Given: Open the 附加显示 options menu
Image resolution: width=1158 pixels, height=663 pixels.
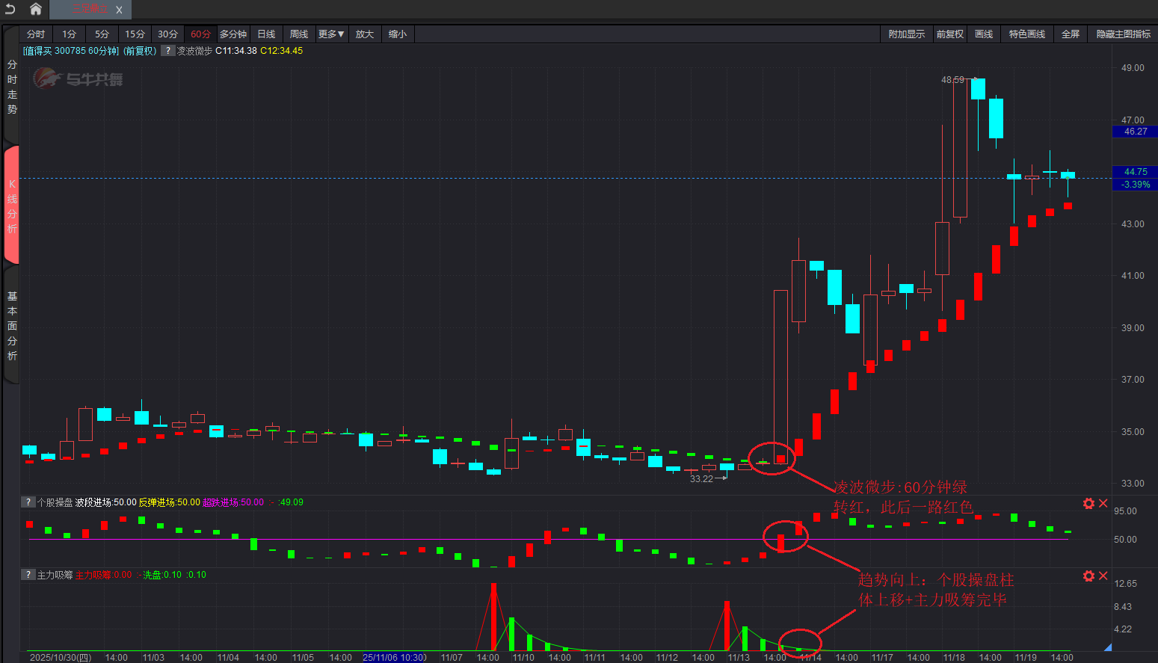Looking at the screenshot, I should [906, 34].
